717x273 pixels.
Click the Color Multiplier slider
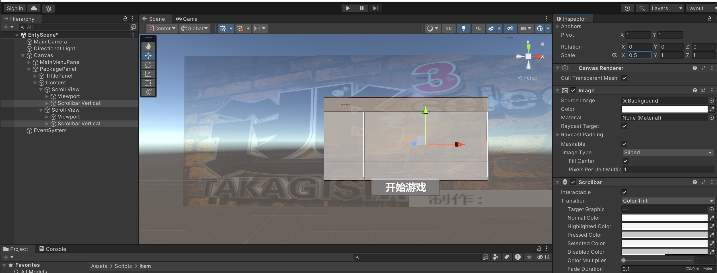(x=657, y=261)
